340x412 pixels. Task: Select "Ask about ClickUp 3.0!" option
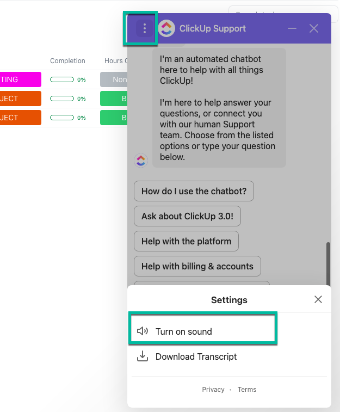tap(187, 216)
